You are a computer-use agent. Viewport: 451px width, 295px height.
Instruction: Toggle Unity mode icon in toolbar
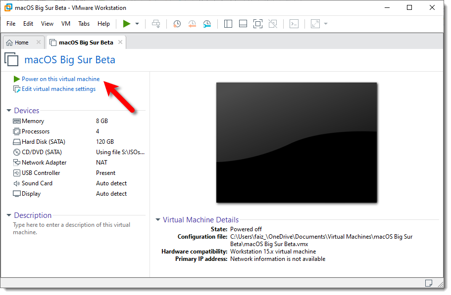pos(272,24)
